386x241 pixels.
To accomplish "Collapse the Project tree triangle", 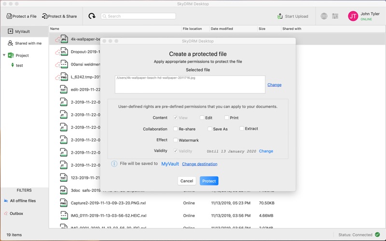I will pyautogui.click(x=4, y=55).
